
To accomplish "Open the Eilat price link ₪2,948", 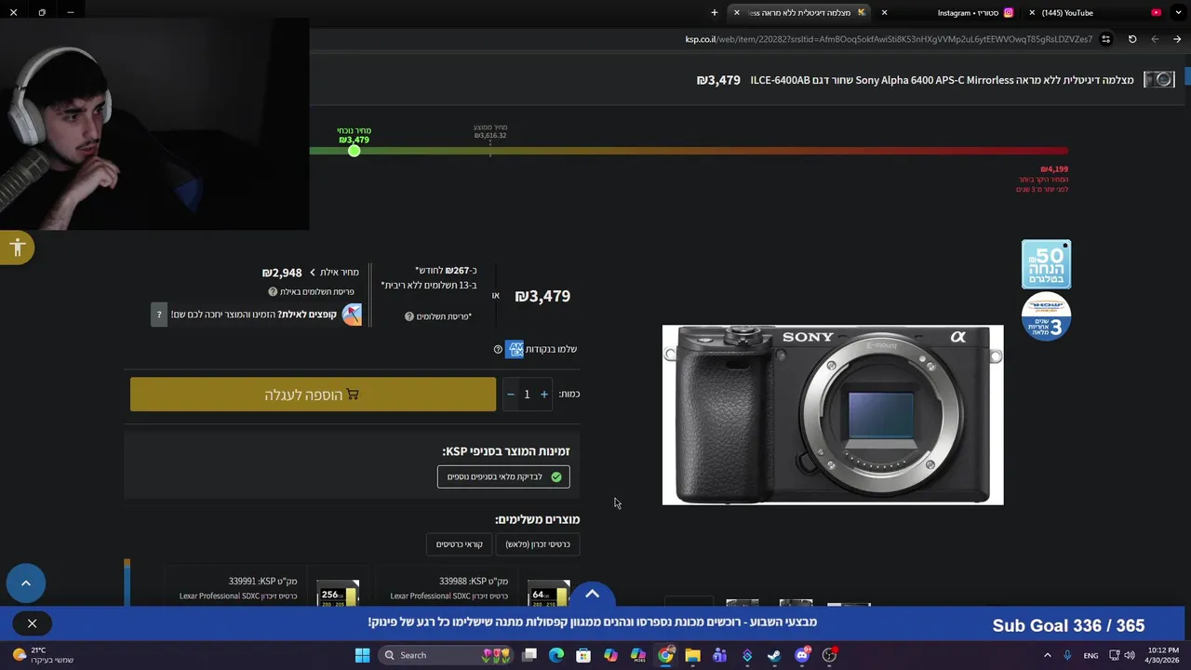I will pyautogui.click(x=310, y=273).
